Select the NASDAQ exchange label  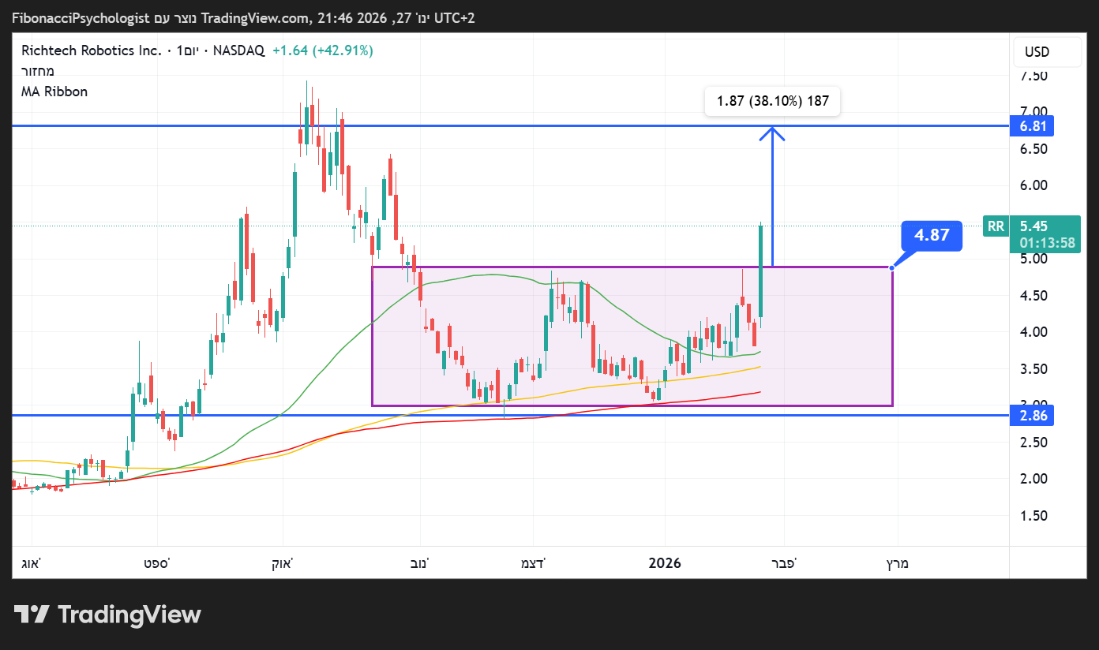pos(238,50)
